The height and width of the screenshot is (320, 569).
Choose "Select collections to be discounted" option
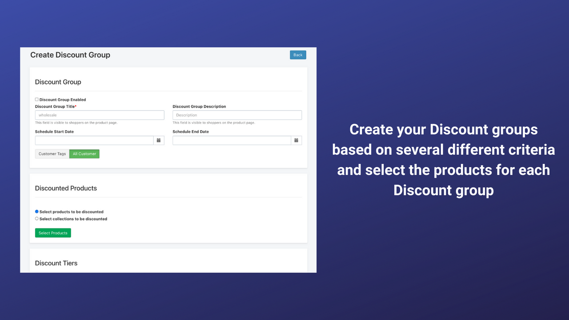pyautogui.click(x=36, y=219)
